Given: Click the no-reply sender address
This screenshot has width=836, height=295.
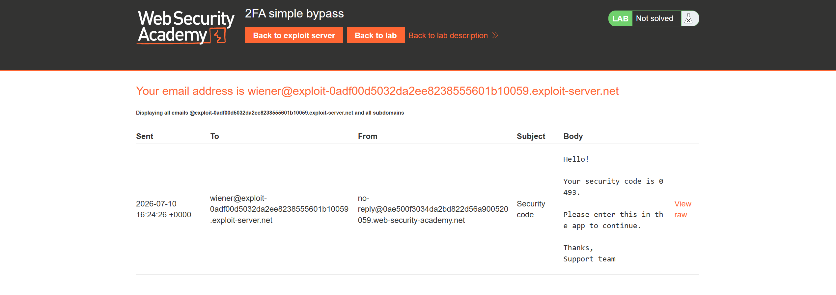Looking at the screenshot, I should (x=433, y=209).
